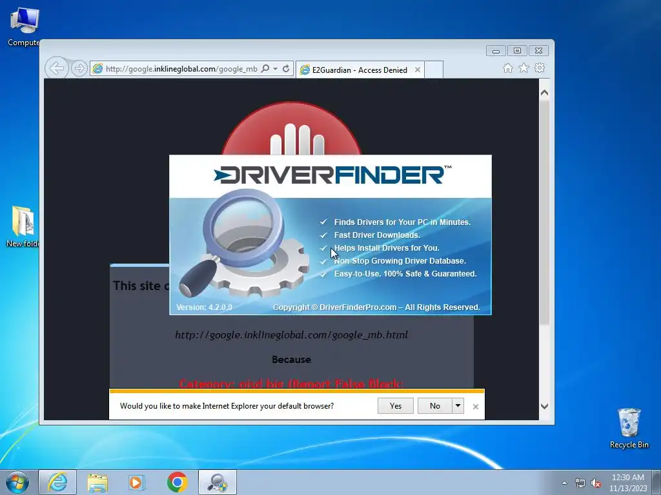Click 'Fast Driver Downloads.' text

pyautogui.click(x=377, y=235)
